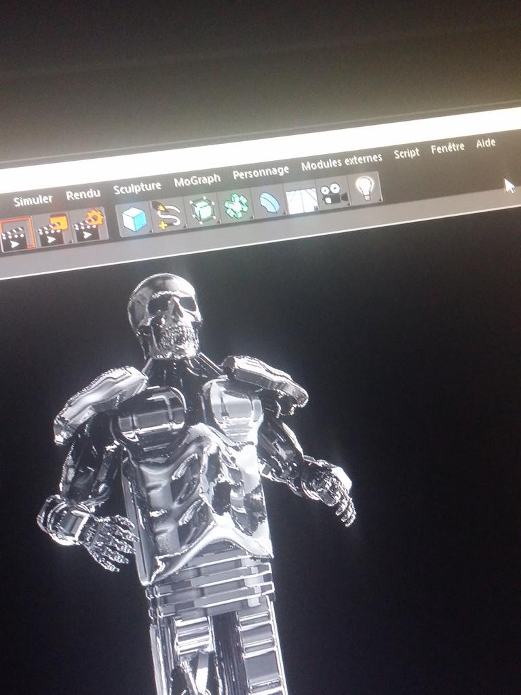521x695 pixels.
Task: Open the Fenêtre menu
Action: [448, 148]
